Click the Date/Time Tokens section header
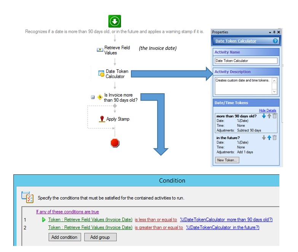The image size is (298, 252). click(x=246, y=103)
